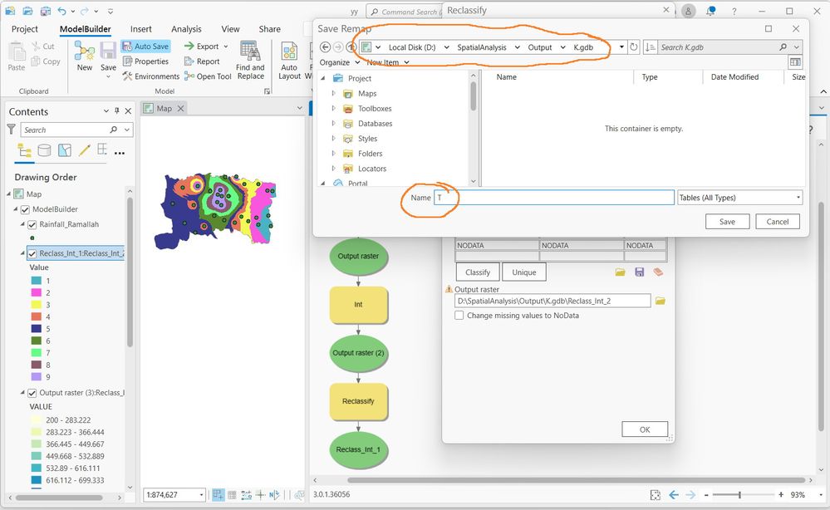This screenshot has height=510, width=830.
Task: Click the ModelBuilder Save icon
Action: pyautogui.click(x=108, y=51)
